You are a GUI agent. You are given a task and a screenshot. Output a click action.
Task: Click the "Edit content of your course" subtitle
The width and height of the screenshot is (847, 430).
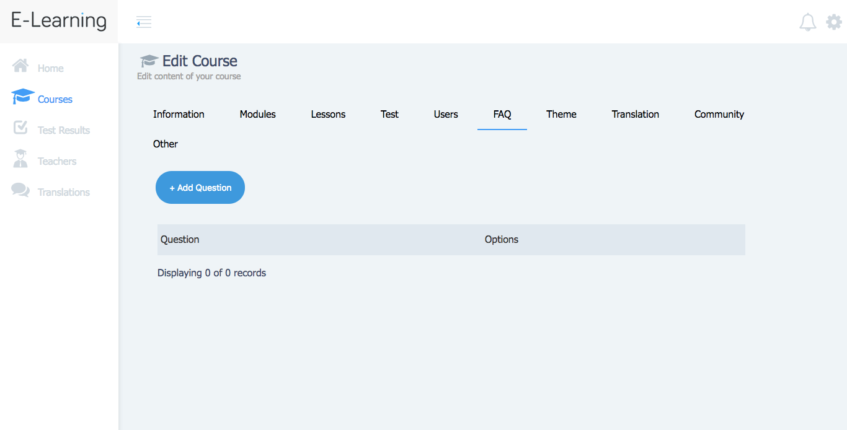(x=189, y=76)
